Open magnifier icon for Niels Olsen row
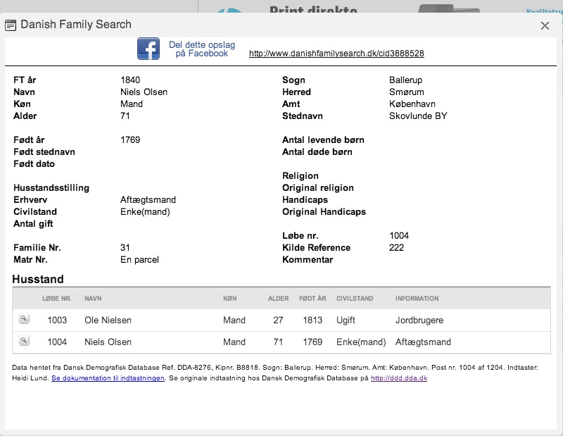Screen dimensions: 563x436 click(x=24, y=341)
